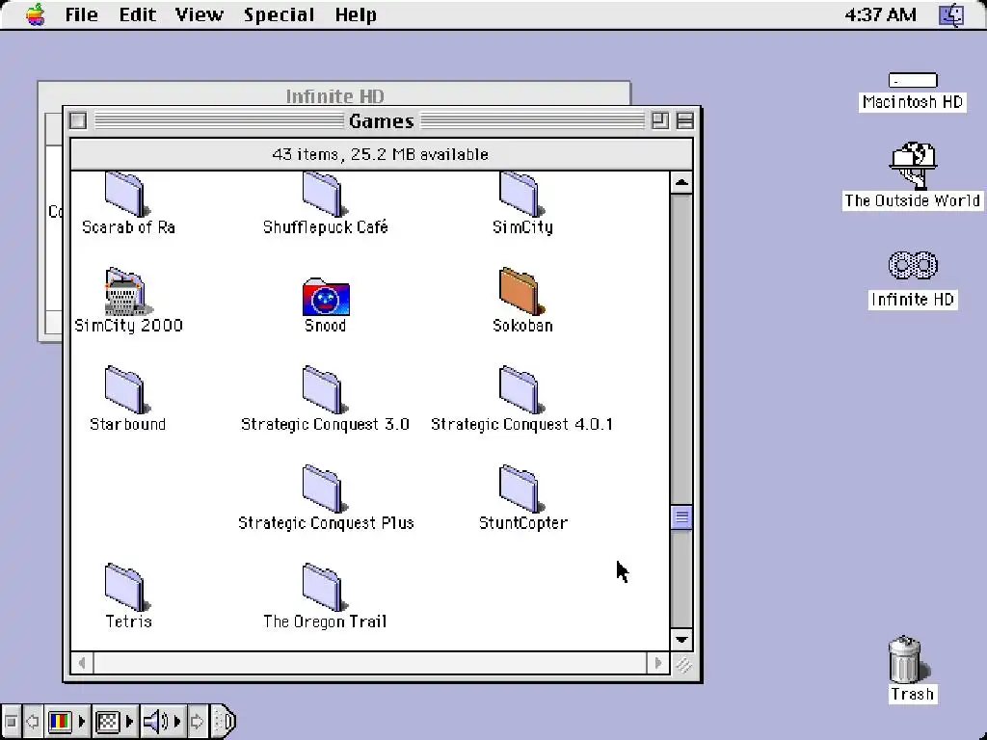Click the Control Strip monitor resolution module
Viewport: 987px width, 740px height.
(x=115, y=721)
